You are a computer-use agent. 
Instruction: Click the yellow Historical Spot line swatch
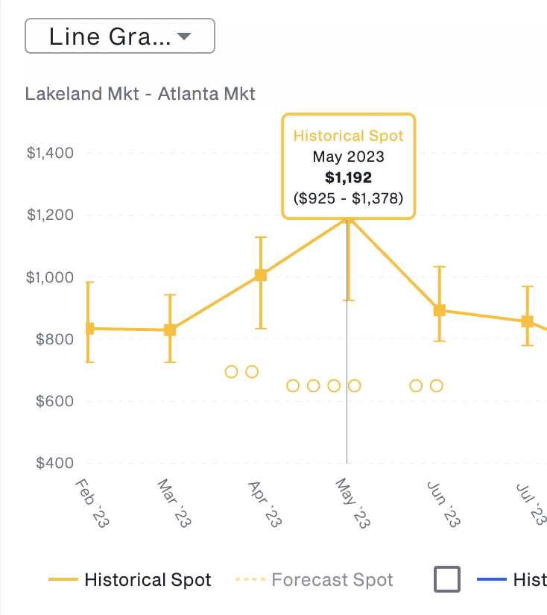tap(63, 580)
